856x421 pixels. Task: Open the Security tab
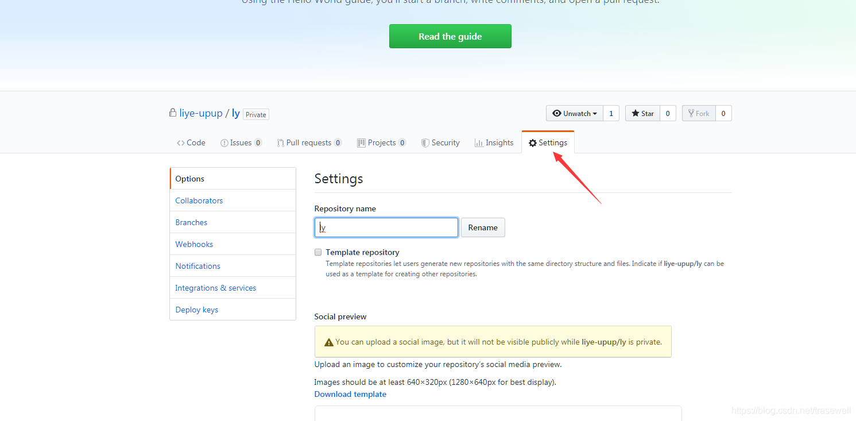(x=440, y=142)
